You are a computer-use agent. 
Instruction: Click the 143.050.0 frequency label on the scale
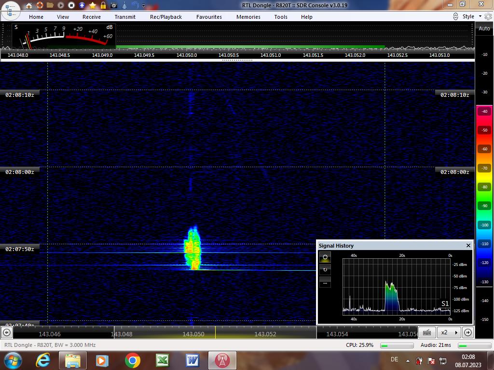(x=187, y=55)
